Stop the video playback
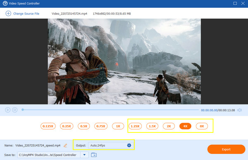The image size is (248, 160). (15, 110)
